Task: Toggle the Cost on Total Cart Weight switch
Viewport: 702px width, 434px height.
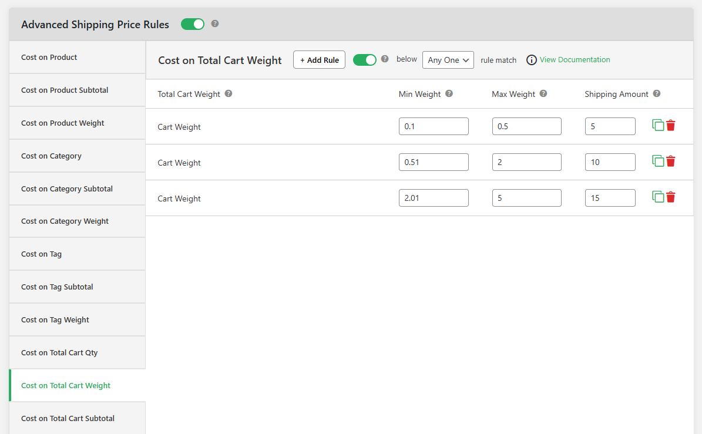Action: click(x=364, y=60)
